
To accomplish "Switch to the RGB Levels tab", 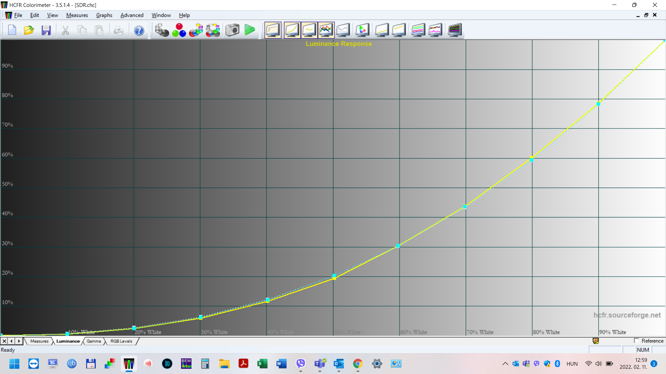I will (121, 341).
